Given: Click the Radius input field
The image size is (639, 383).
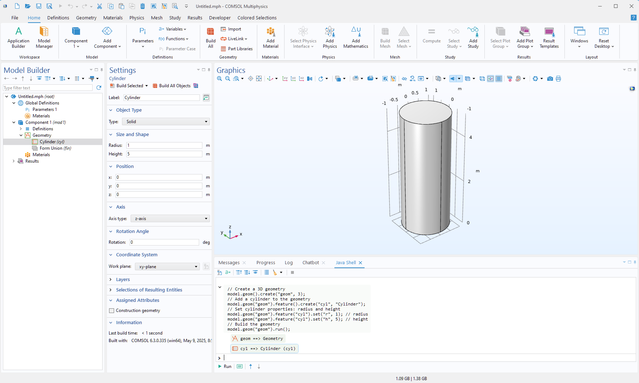Looking at the screenshot, I should (164, 145).
